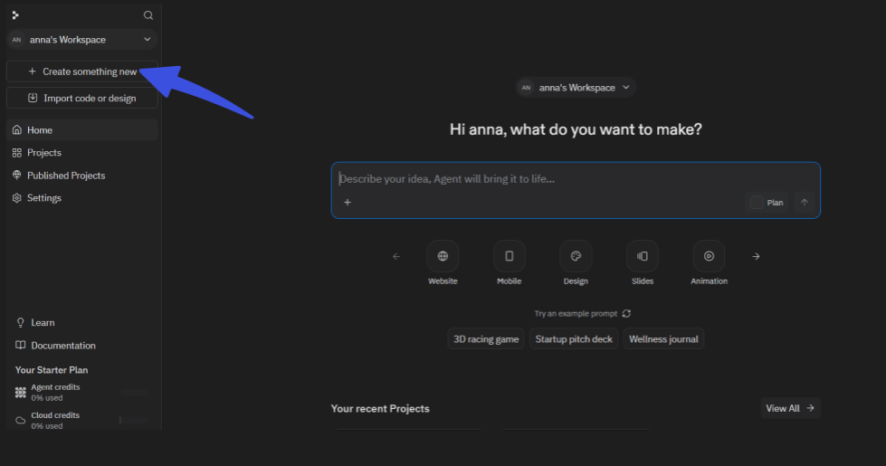Screen dimensions: 886x466
Task: Click the plus attachment icon in prompt
Action: point(348,202)
